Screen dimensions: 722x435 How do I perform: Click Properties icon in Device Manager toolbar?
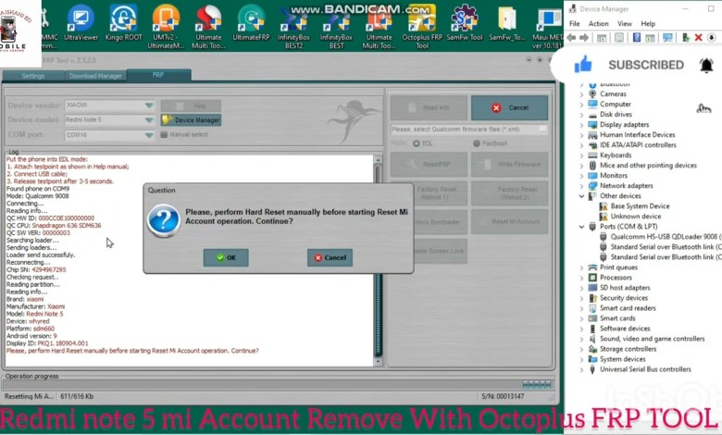[x=619, y=38]
